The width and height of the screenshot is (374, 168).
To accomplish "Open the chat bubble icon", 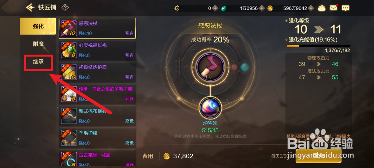I will pyautogui.click(x=346, y=8).
